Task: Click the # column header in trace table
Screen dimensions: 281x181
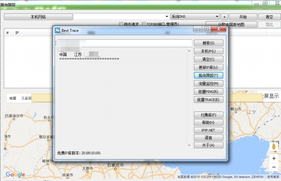Action: click(7, 33)
